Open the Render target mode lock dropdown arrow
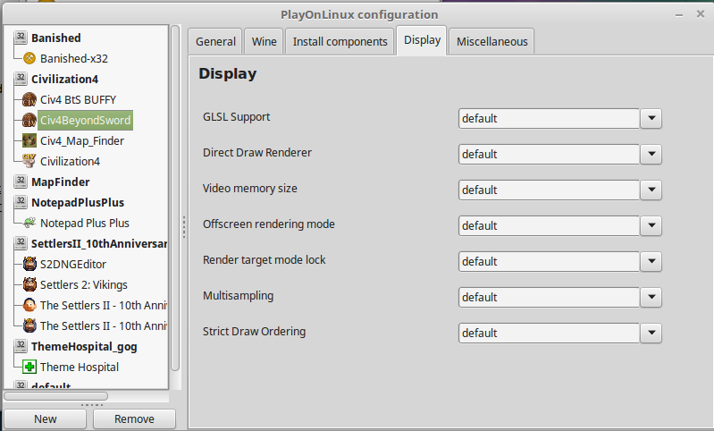Viewport: 714px width, 431px height. (651, 261)
